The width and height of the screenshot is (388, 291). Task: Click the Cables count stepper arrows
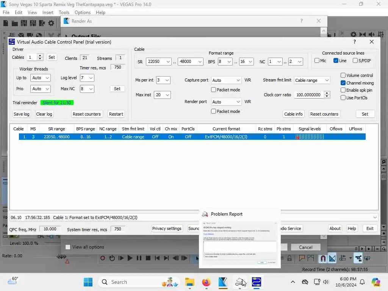[40, 57]
